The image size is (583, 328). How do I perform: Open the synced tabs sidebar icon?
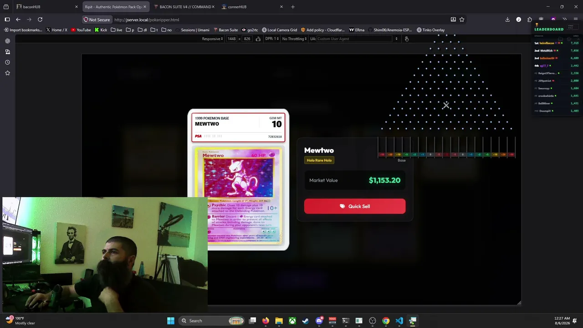(x=7, y=52)
